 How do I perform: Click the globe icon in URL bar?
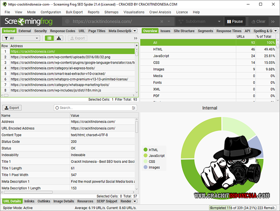(68, 22)
